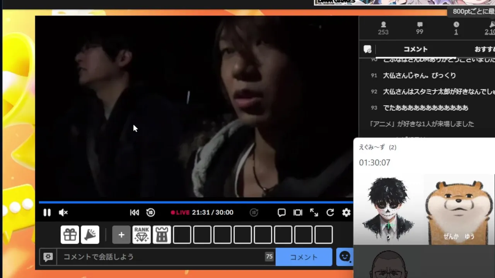This screenshot has width=495, height=278.
Task: Select comment 91 大仏さんじゃん。びっくり
Action: coord(420,75)
